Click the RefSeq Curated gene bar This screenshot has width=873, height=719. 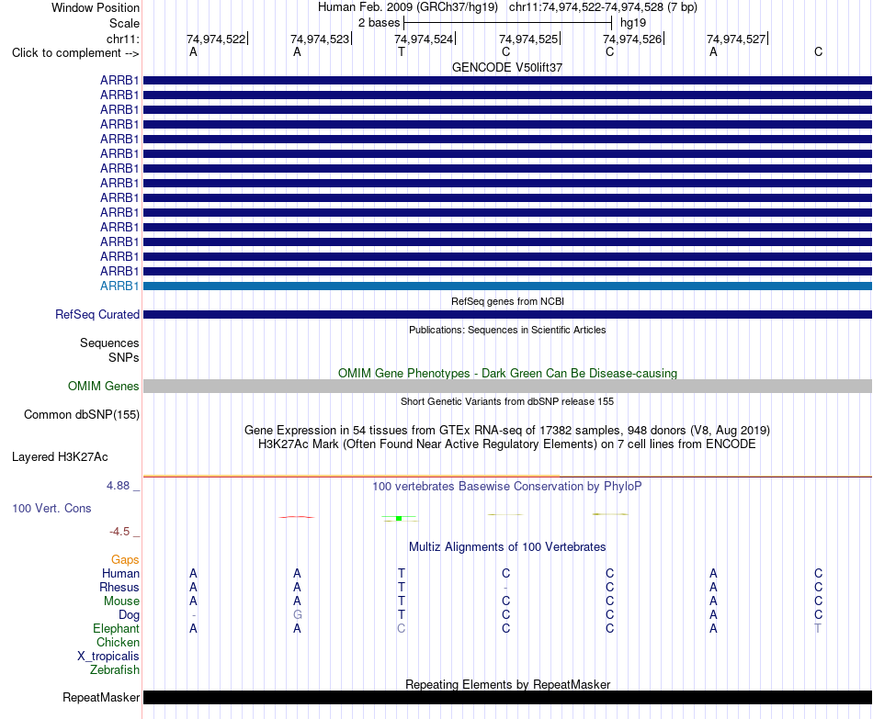tap(507, 314)
